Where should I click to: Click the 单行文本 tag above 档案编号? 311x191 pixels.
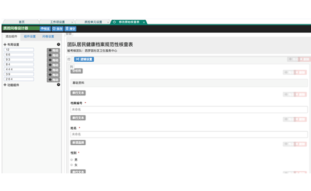(x=78, y=93)
